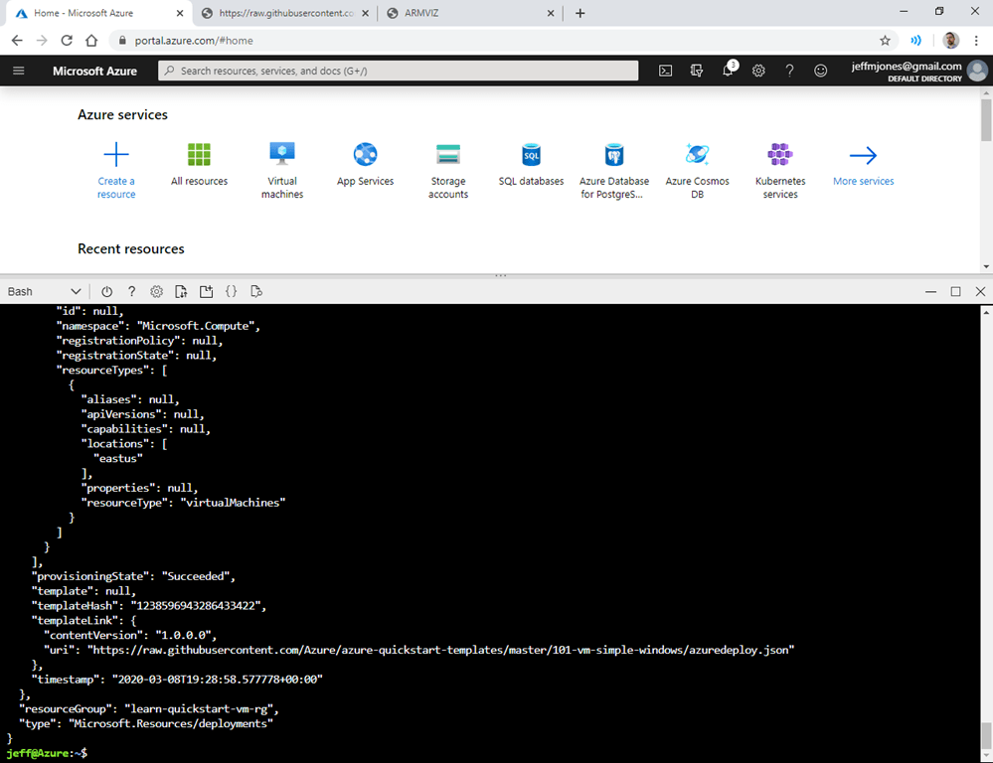The width and height of the screenshot is (993, 763).
Task: Open Cloud Shell help question mark
Action: (x=132, y=291)
